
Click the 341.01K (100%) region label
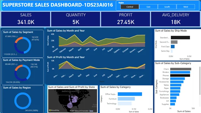pos(31,110)
